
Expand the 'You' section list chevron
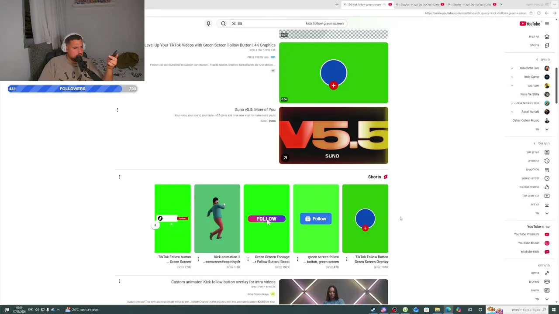click(x=547, y=213)
